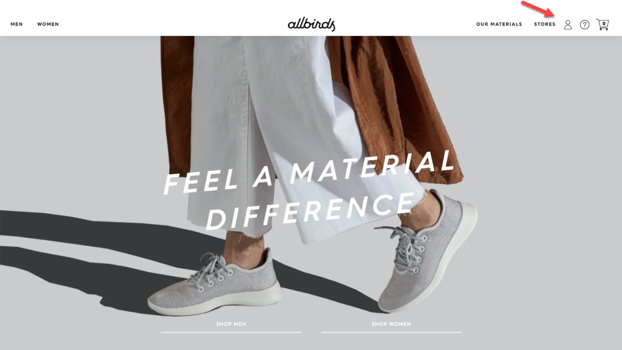The width and height of the screenshot is (622, 350).
Task: Open the shopping cart icon
Action: (x=602, y=24)
